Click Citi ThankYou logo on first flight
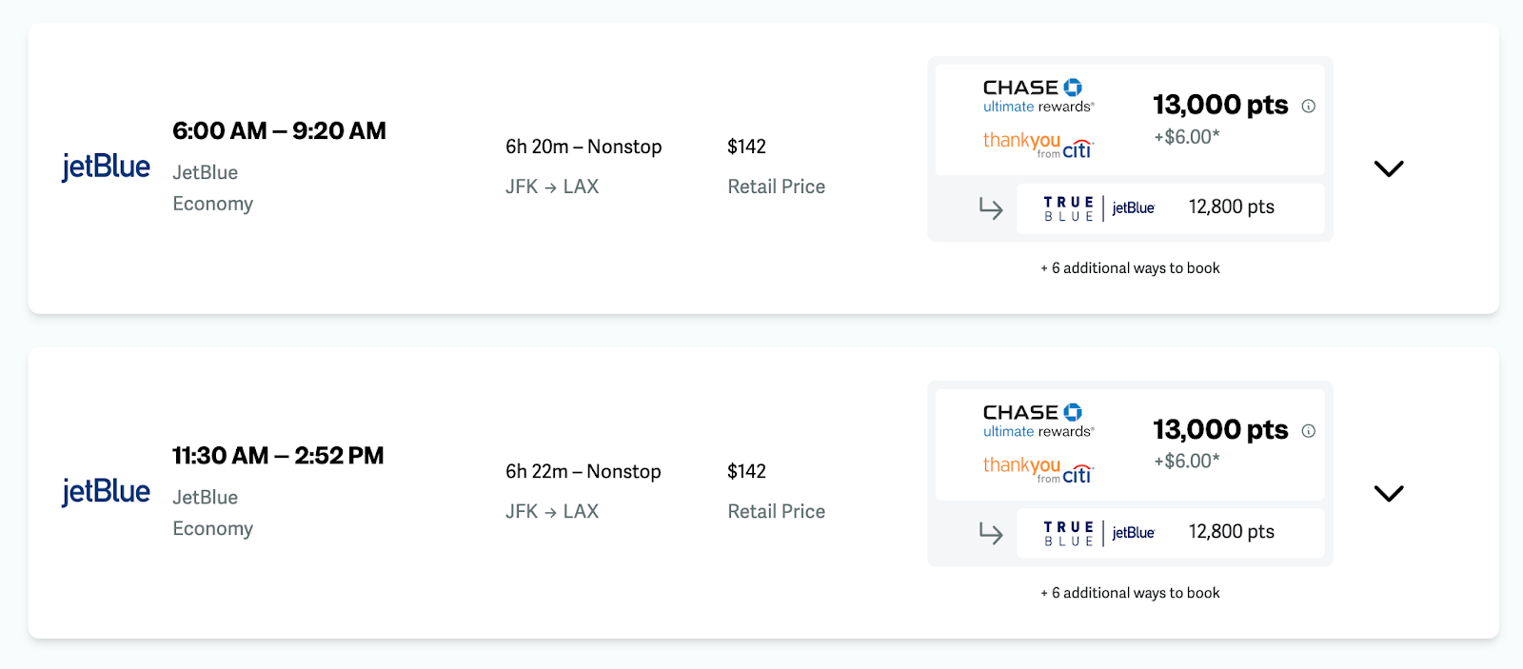 pos(1038,145)
